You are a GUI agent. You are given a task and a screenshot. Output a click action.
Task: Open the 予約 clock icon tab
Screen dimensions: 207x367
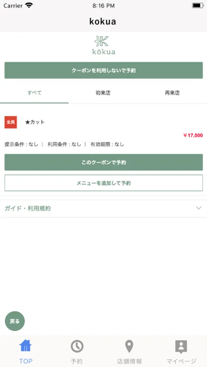click(x=77, y=346)
